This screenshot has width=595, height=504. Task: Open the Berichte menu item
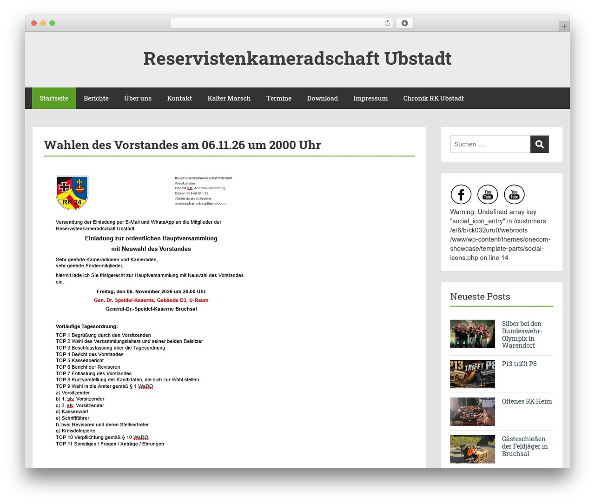tap(96, 98)
